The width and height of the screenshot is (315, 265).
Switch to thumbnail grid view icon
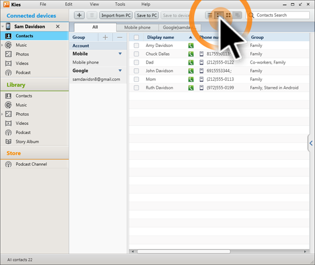[228, 15]
